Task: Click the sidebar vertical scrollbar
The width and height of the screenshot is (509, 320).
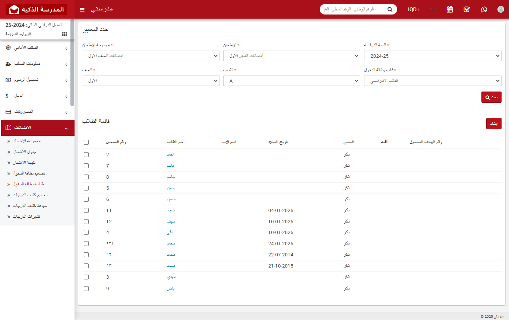Action: coord(72,63)
